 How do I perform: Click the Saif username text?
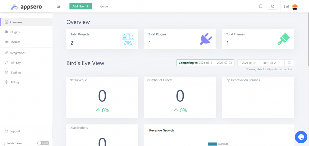[286, 7]
